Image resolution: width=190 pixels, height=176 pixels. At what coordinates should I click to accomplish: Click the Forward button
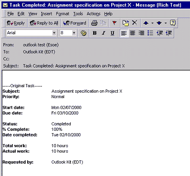75,23
